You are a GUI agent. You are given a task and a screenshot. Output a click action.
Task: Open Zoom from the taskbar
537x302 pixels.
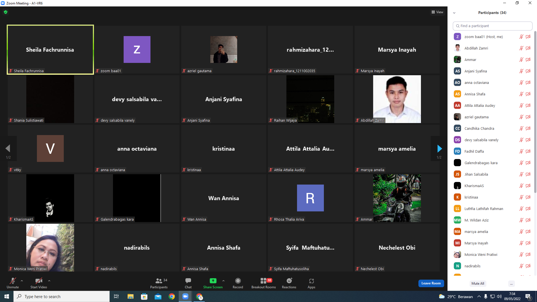pos(185,296)
